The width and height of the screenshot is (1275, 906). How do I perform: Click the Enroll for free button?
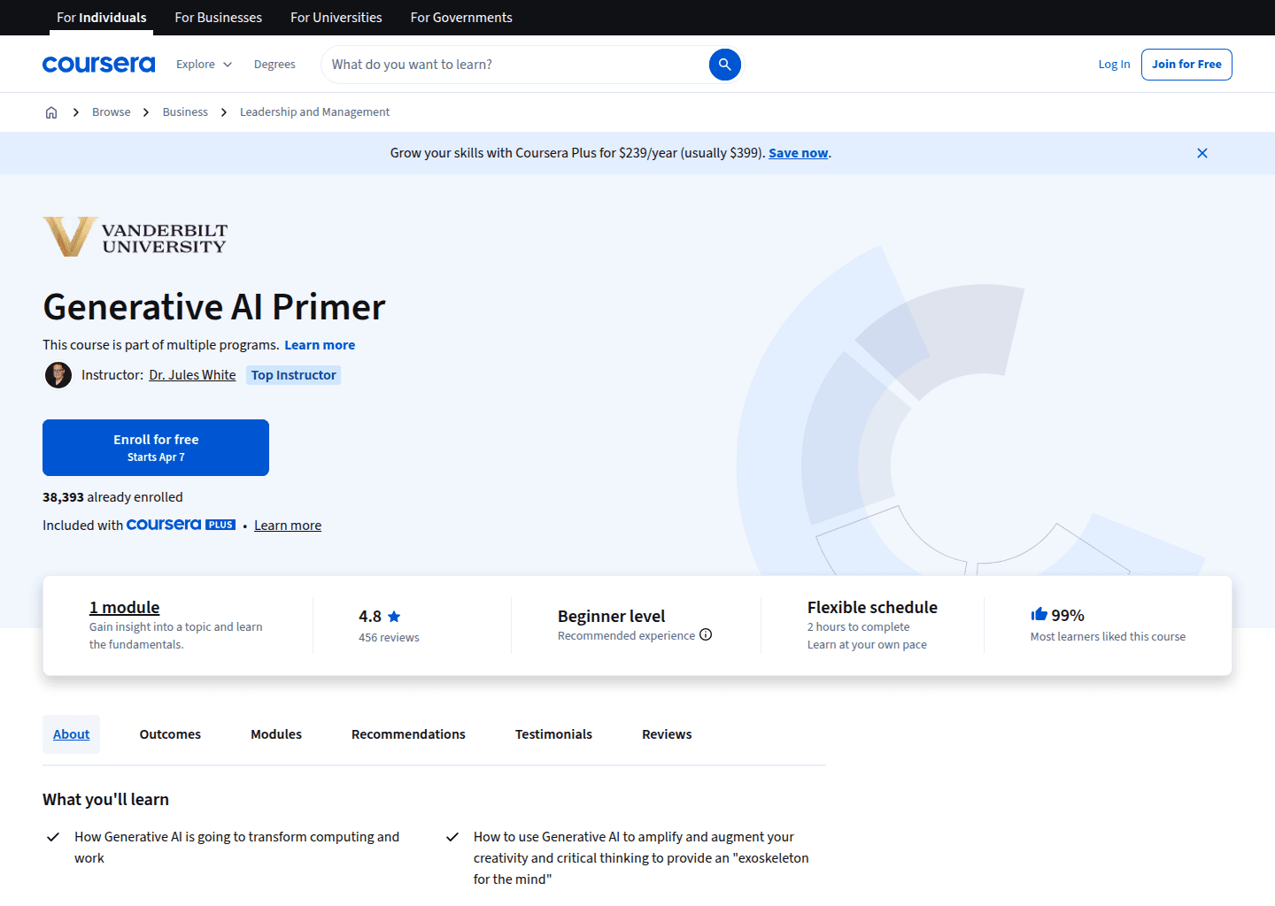[x=155, y=447]
